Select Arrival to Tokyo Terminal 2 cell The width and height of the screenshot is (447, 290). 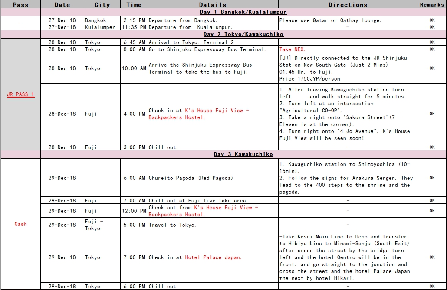tap(213, 42)
